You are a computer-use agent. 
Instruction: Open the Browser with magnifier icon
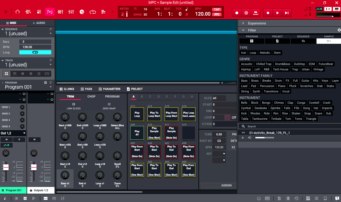pyautogui.click(x=28, y=12)
